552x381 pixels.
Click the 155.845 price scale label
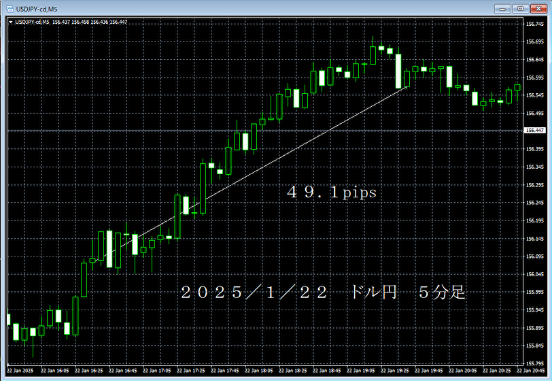click(535, 346)
